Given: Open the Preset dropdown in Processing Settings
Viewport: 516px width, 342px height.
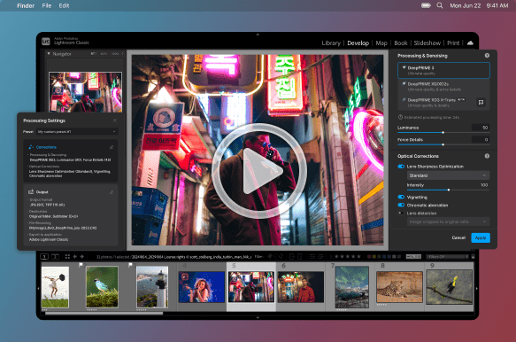Looking at the screenshot, I should [x=77, y=131].
